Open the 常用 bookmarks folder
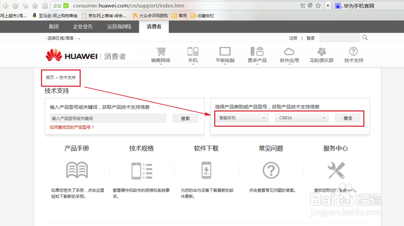This screenshot has width=404, height=226. coord(179,16)
